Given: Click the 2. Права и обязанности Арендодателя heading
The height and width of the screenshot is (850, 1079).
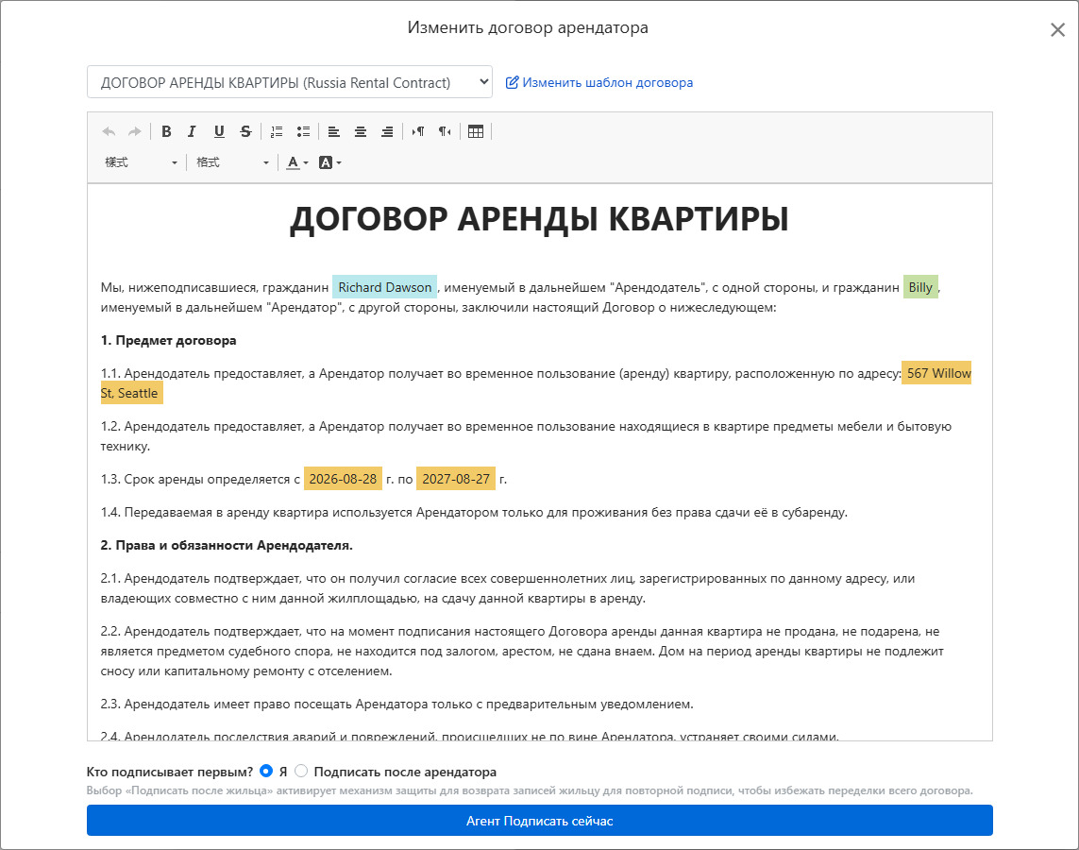Looking at the screenshot, I should tap(227, 545).
